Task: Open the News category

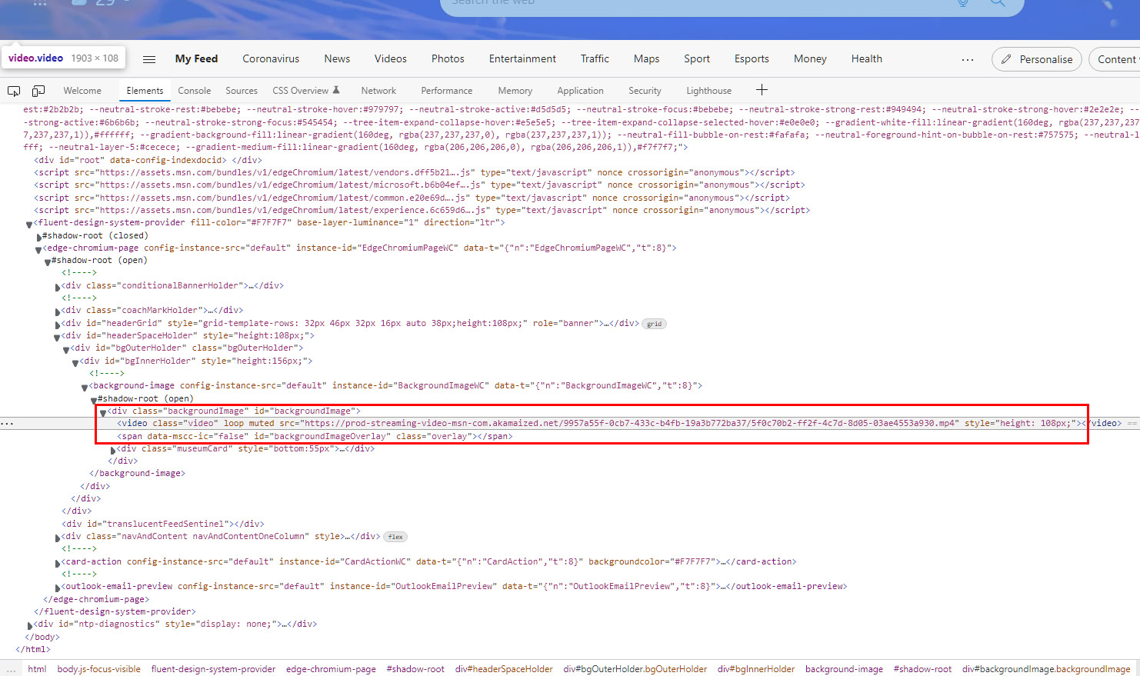Action: pyautogui.click(x=337, y=58)
